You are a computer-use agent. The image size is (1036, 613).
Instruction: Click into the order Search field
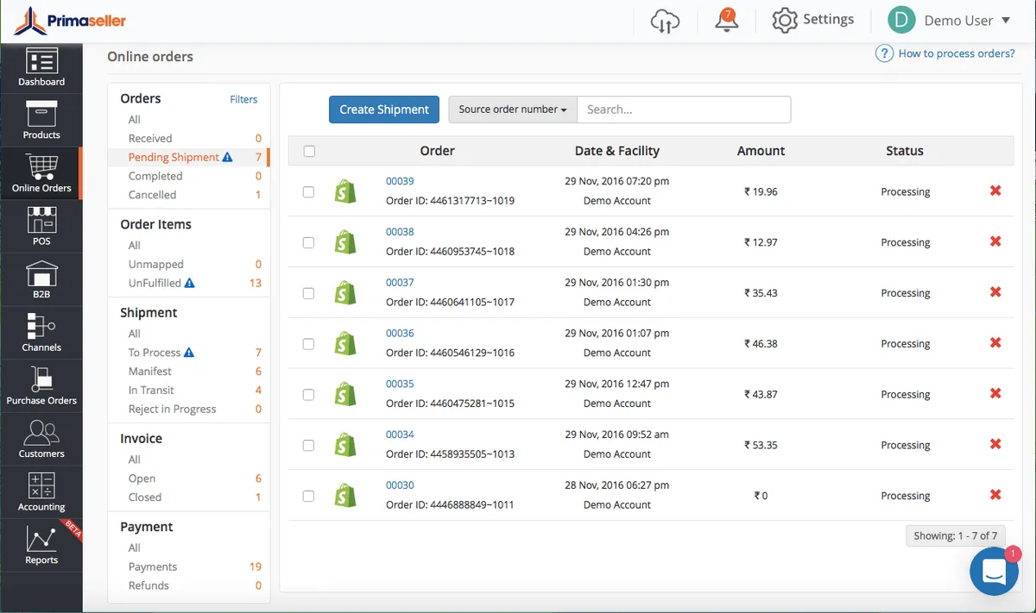(683, 109)
